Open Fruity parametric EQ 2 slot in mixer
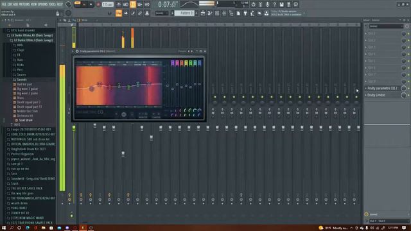 click(382, 89)
